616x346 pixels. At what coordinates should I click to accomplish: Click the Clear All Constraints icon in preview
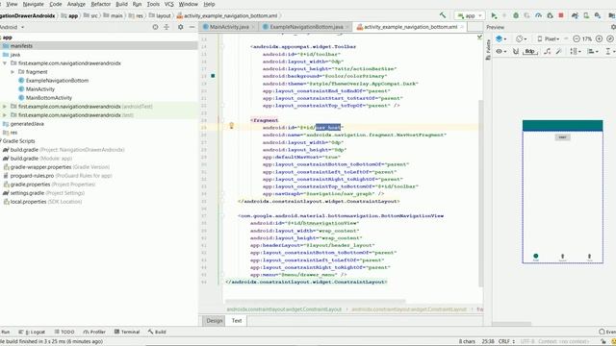click(548, 51)
